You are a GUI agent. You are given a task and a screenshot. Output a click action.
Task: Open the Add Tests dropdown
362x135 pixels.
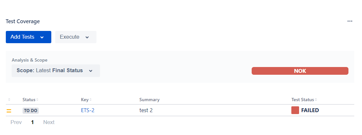pos(28,37)
